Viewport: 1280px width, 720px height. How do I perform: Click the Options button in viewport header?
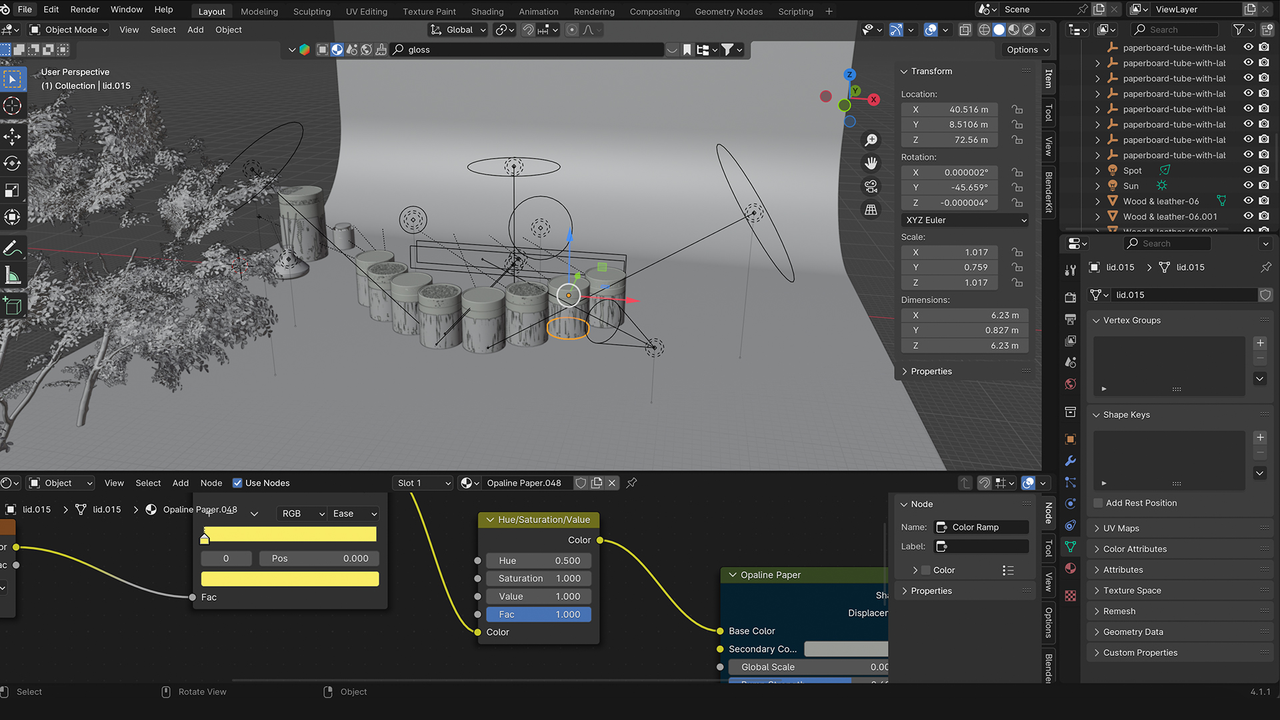pos(1027,49)
